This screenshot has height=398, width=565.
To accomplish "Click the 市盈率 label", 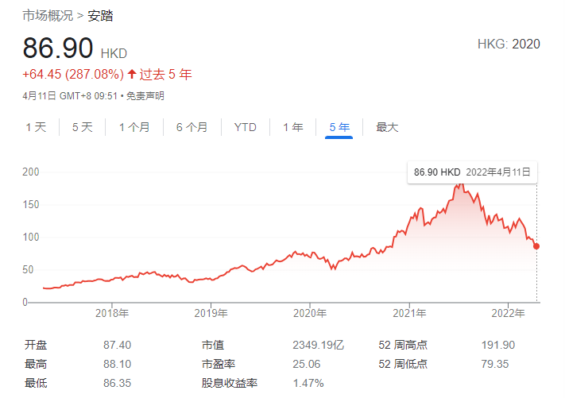I will (219, 364).
